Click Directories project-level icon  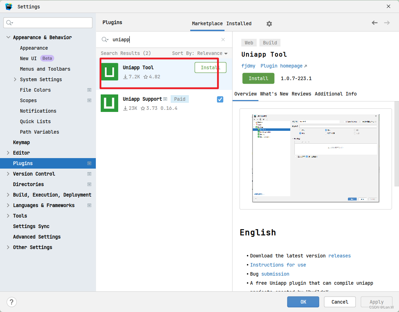tap(89, 184)
